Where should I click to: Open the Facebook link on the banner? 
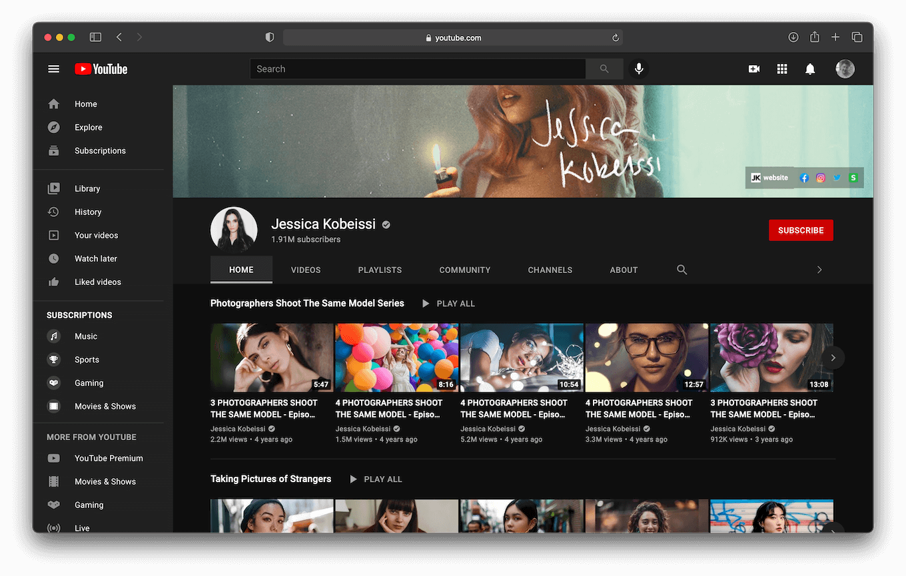(804, 178)
